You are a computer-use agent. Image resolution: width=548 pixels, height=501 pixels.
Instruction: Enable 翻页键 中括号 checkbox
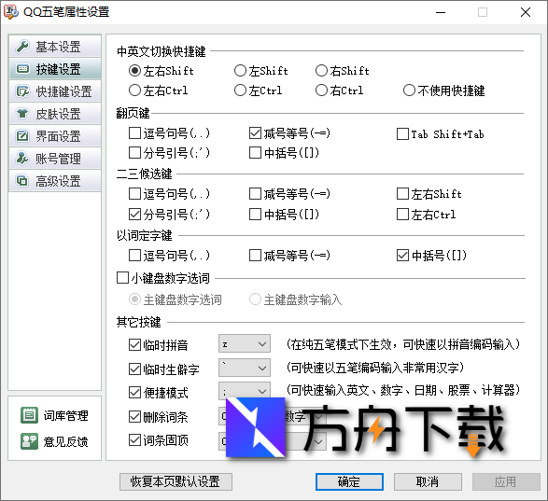(x=255, y=153)
